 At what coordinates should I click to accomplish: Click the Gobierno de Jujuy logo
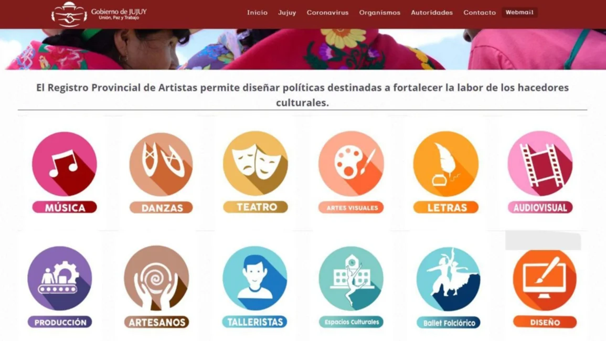pos(99,14)
